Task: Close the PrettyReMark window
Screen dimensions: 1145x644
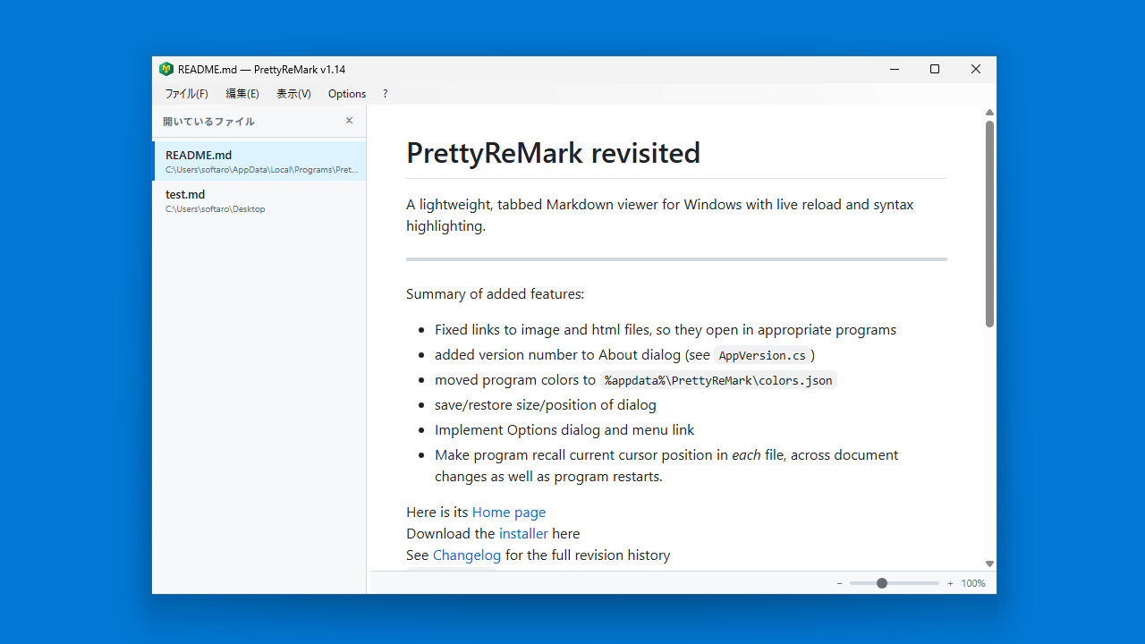Action: [x=976, y=69]
